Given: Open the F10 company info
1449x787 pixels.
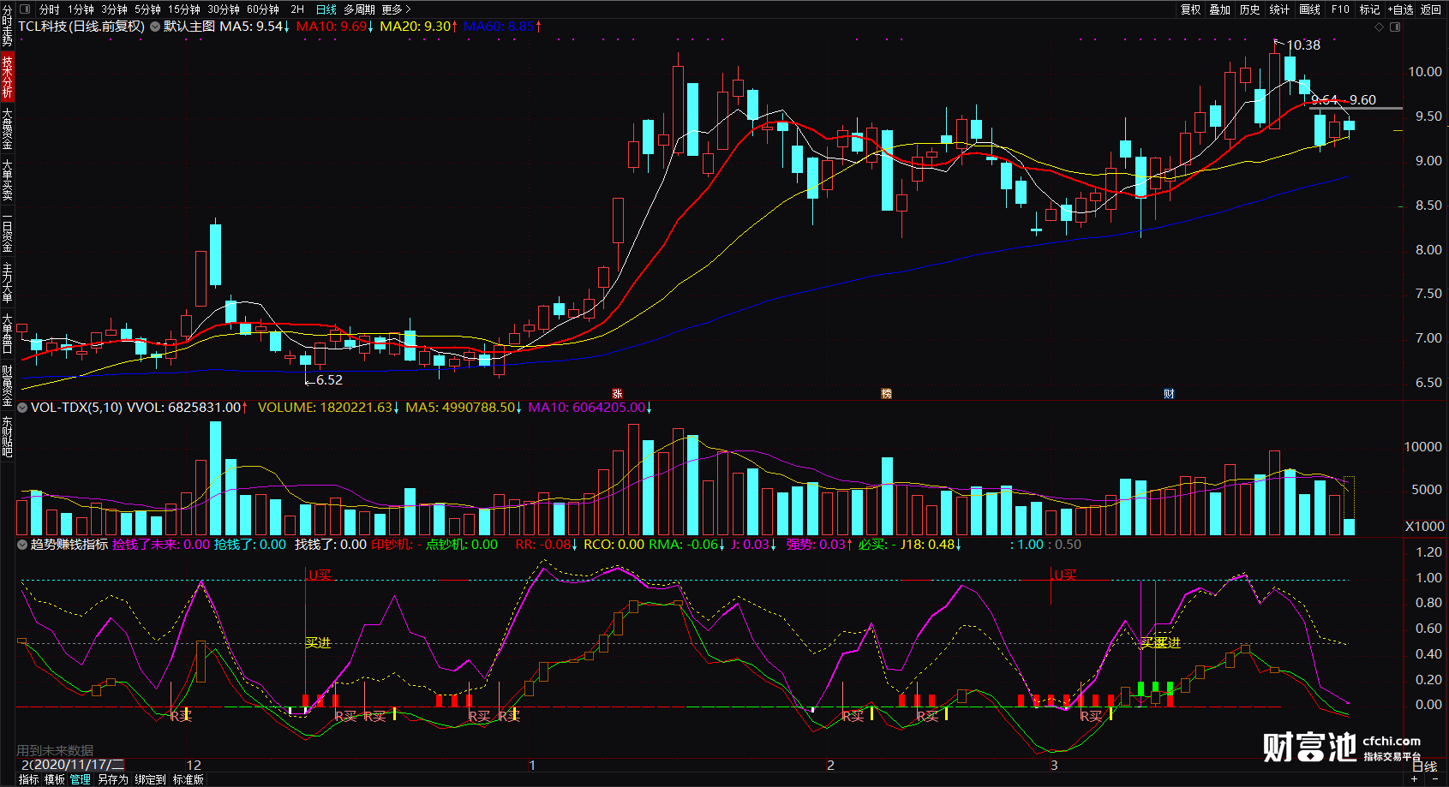Looking at the screenshot, I should coord(1340,9).
